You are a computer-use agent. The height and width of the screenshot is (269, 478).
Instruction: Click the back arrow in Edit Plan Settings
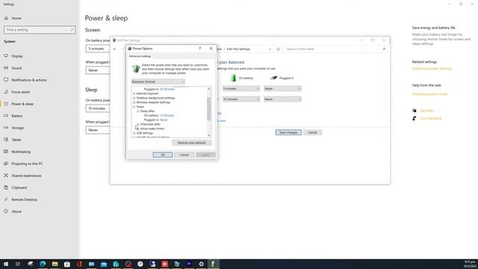(115, 49)
